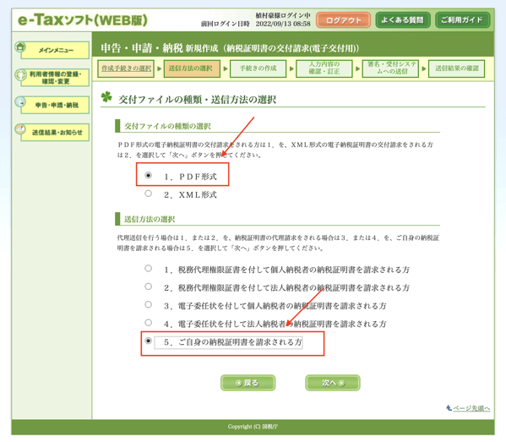Screen dimensions: 506x442
Task: Click the mail icon beside 送信結果・お知らせ
Action: [20, 129]
